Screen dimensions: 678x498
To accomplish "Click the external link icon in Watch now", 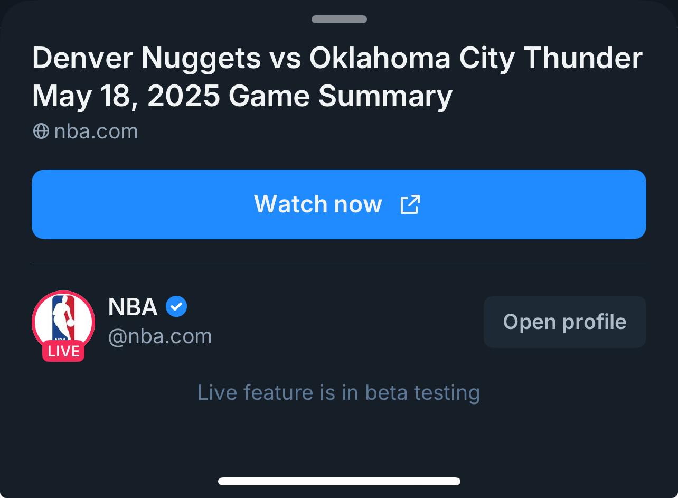I will coord(410,204).
